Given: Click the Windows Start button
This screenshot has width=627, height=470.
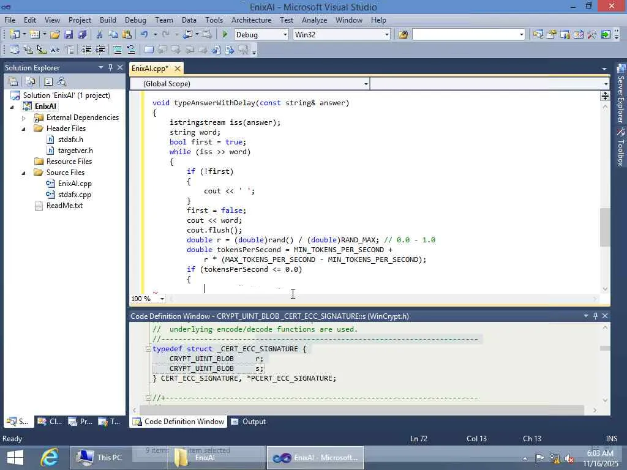Looking at the screenshot, I should click(15, 458).
